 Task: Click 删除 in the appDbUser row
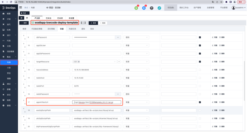pos(222,45)
